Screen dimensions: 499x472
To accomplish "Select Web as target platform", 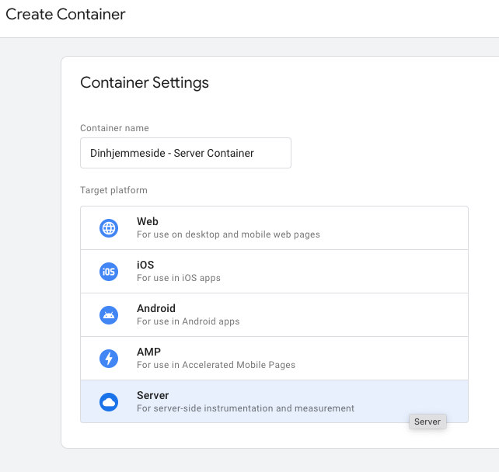I will pos(274,228).
